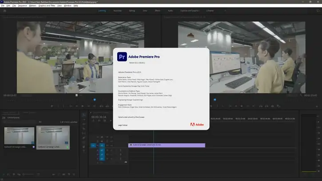This screenshot has height=181, width=322.
Task: Switch Project panel to List View
Action: (x=9, y=174)
